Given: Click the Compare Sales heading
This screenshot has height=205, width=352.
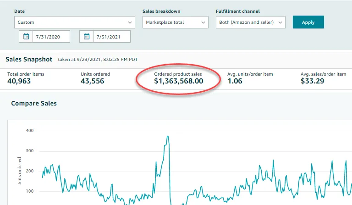Looking at the screenshot, I should tap(34, 103).
